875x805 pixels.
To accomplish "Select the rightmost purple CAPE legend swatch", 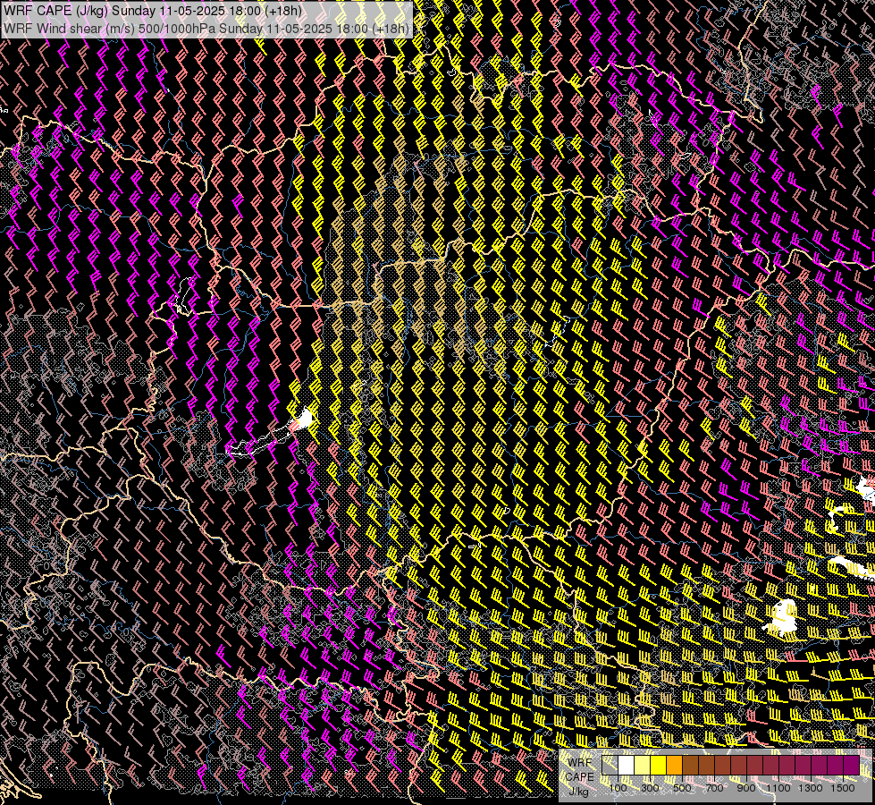I will pos(851,765).
